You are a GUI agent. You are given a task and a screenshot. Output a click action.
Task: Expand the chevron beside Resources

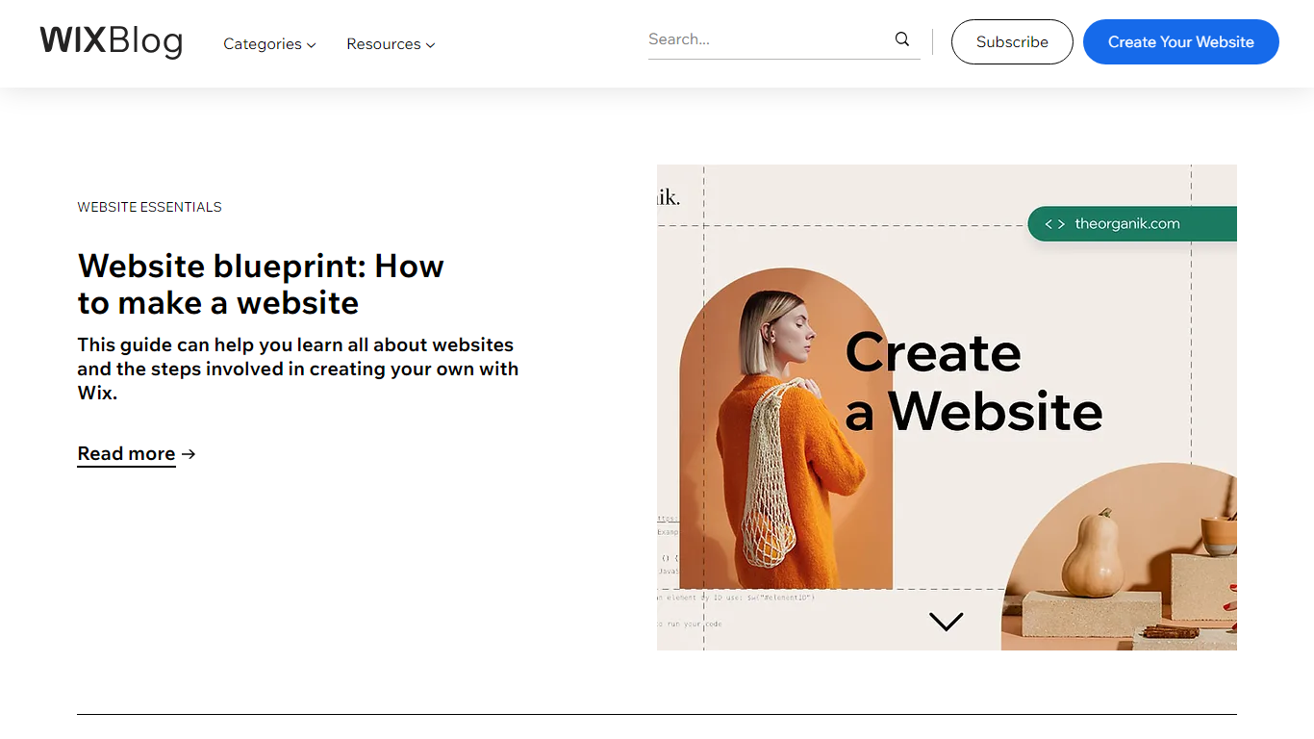click(x=430, y=45)
